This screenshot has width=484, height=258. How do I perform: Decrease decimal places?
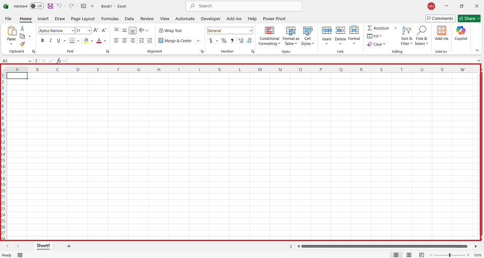(249, 40)
